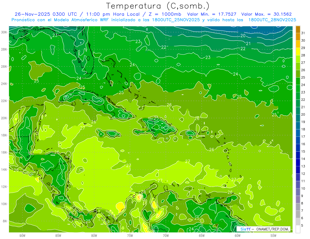Click the '90W' longitude axis label
Viewport: 310px width, 239px height.
(x=22, y=236)
